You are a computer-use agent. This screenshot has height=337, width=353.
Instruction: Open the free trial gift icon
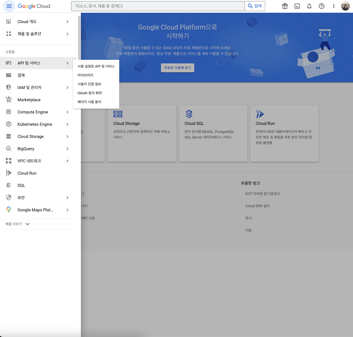click(285, 6)
